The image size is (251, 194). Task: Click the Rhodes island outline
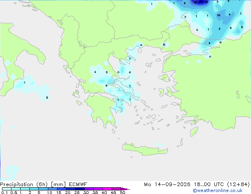tap(194, 131)
